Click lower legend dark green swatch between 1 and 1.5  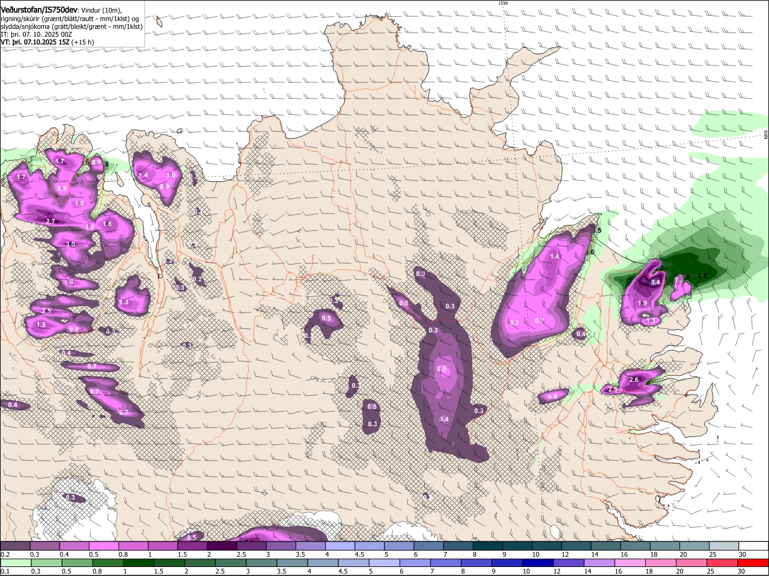139,563
